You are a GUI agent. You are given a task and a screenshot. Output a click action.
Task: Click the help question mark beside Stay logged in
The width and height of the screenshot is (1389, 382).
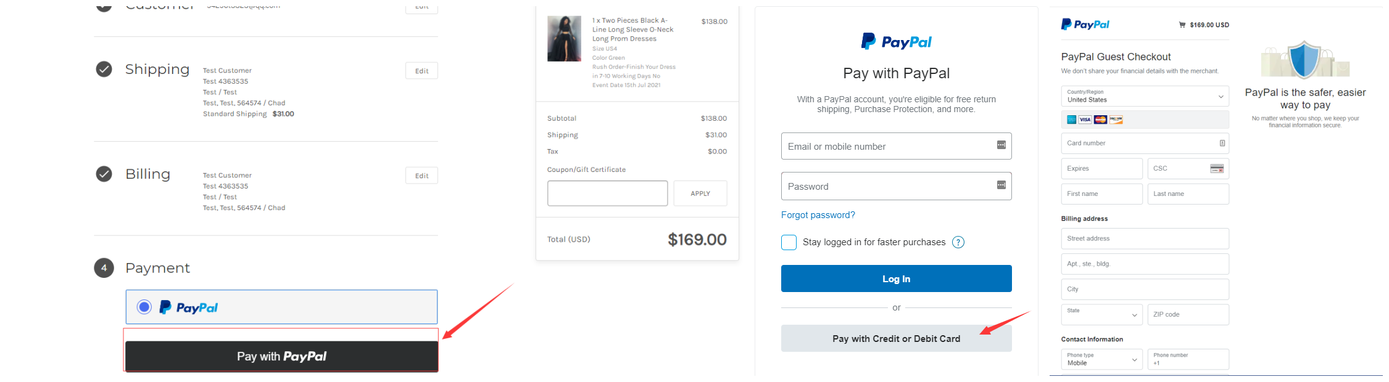coord(958,242)
